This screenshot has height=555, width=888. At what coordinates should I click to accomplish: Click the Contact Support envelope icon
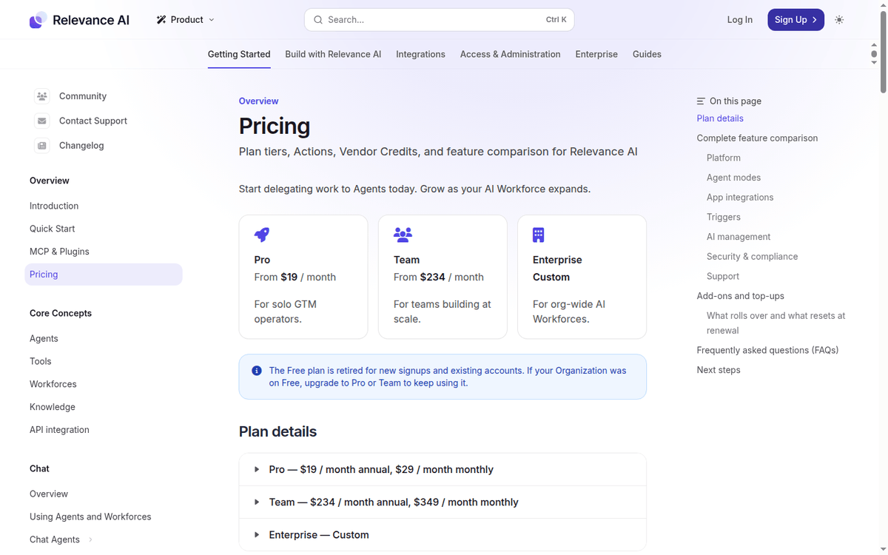[42, 121]
